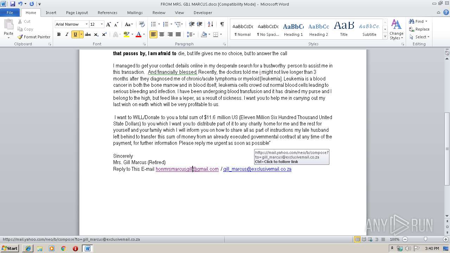
Task: Toggle Bold formatting
Action: [59, 34]
